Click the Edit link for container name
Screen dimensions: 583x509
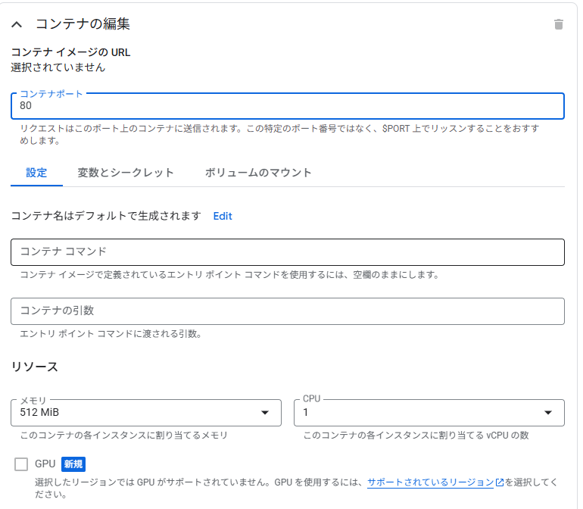pyautogui.click(x=223, y=216)
